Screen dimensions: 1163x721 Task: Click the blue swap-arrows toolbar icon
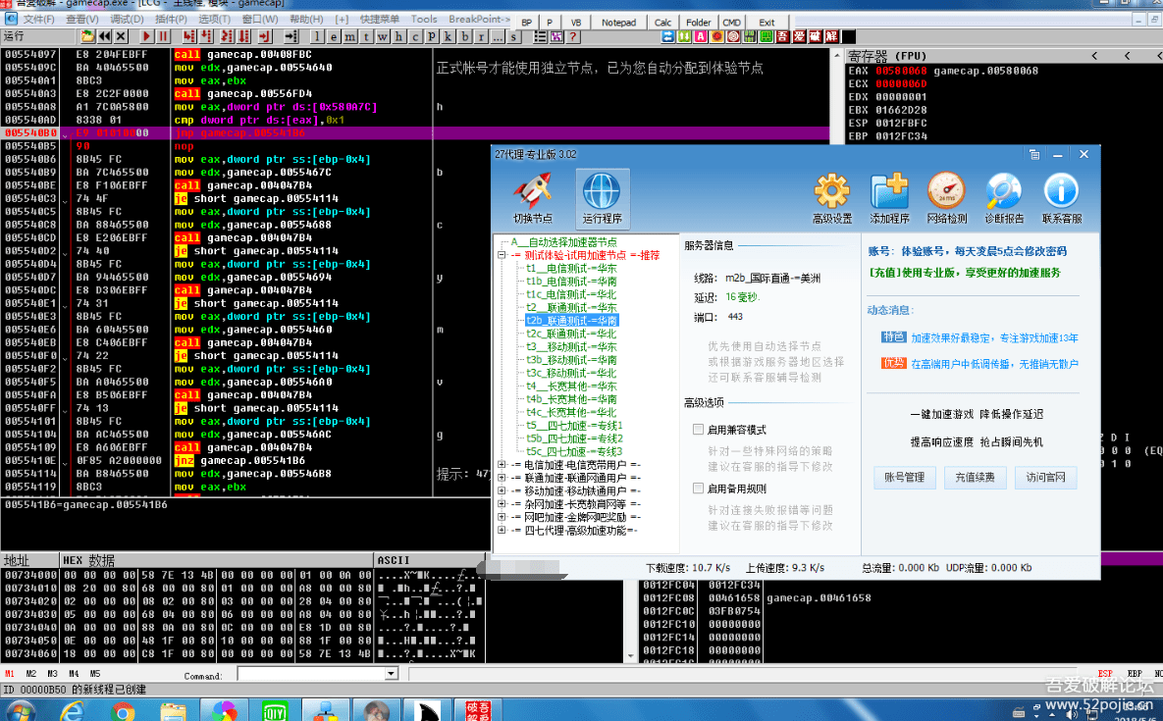667,36
